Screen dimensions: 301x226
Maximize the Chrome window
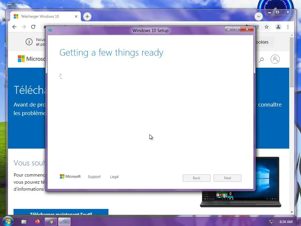(x=277, y=12)
